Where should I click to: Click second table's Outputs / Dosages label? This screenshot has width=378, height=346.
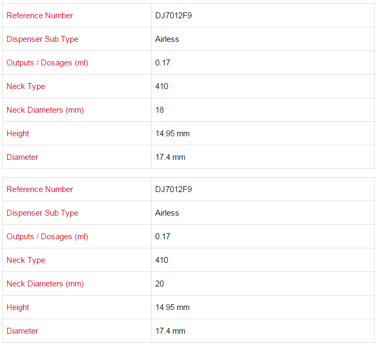[x=47, y=237]
